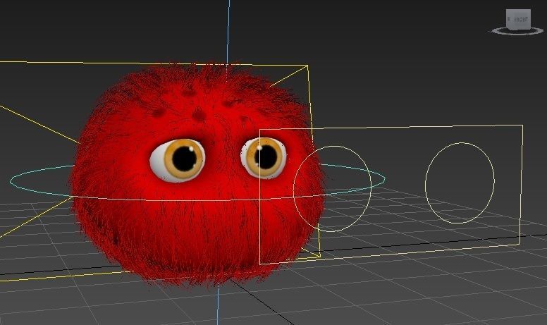Select the right eye of the furry character
The height and width of the screenshot is (325, 547).
264,158
